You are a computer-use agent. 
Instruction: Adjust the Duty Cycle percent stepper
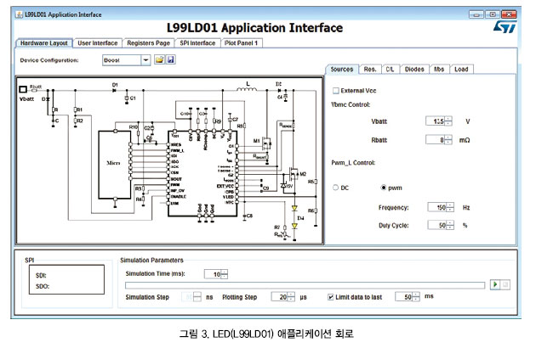pyautogui.click(x=450, y=225)
